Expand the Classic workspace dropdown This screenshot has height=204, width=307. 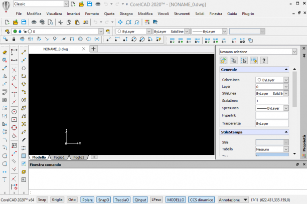point(66,4)
